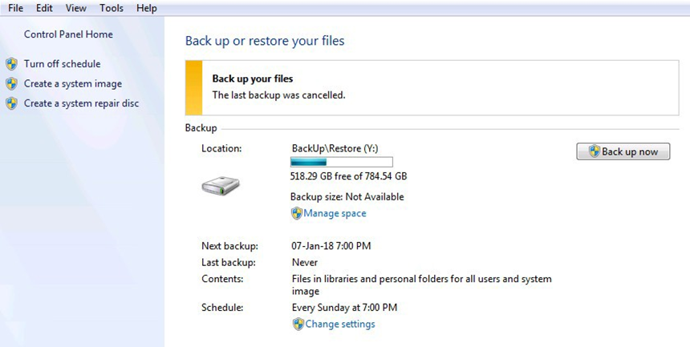Click shield icon beside Create a system image
The height and width of the screenshot is (347, 690).
click(12, 83)
